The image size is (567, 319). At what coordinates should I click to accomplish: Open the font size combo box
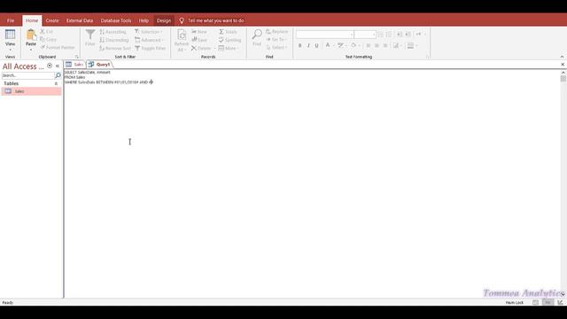(x=365, y=35)
